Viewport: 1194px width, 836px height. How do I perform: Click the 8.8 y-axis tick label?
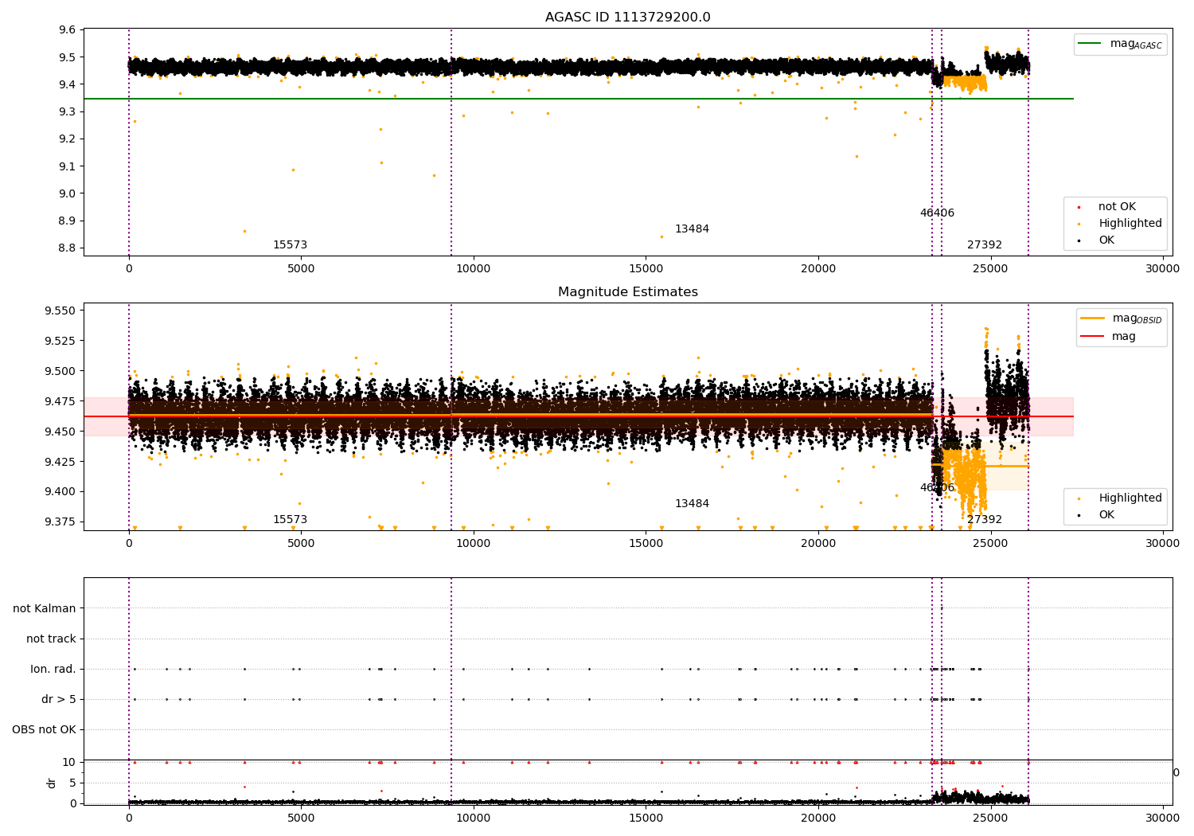(68, 248)
